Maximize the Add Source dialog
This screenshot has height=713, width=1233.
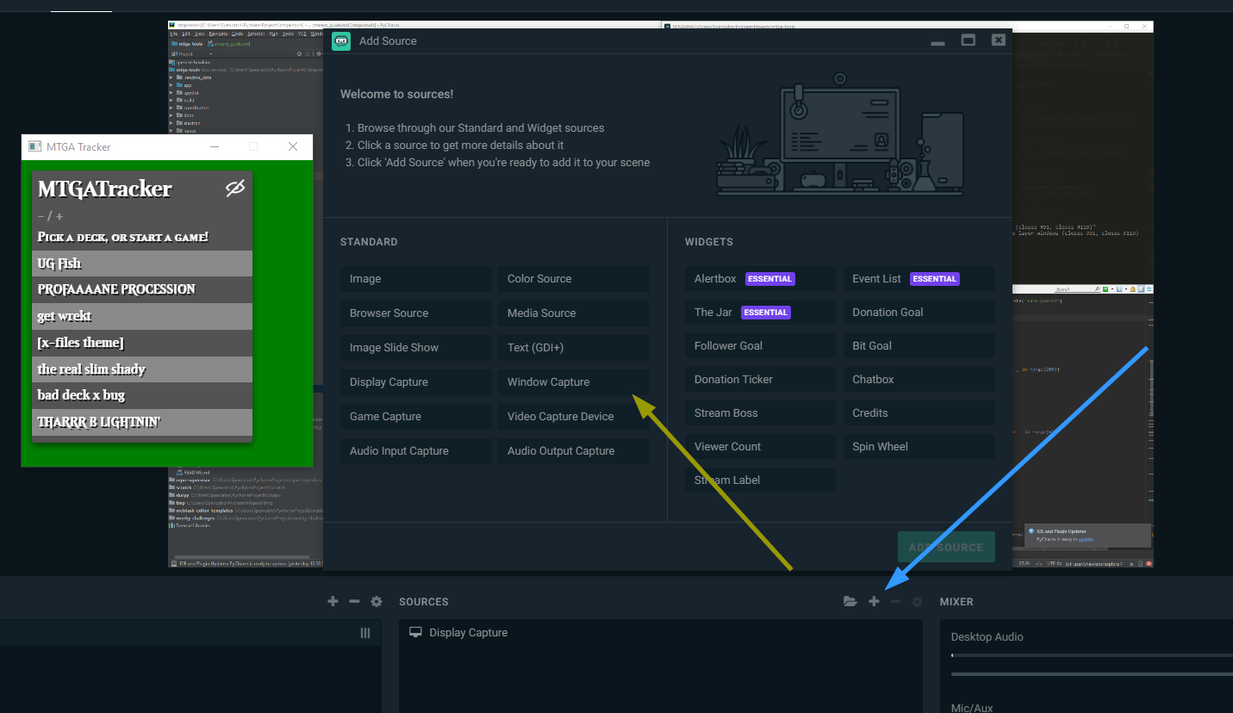tap(968, 40)
